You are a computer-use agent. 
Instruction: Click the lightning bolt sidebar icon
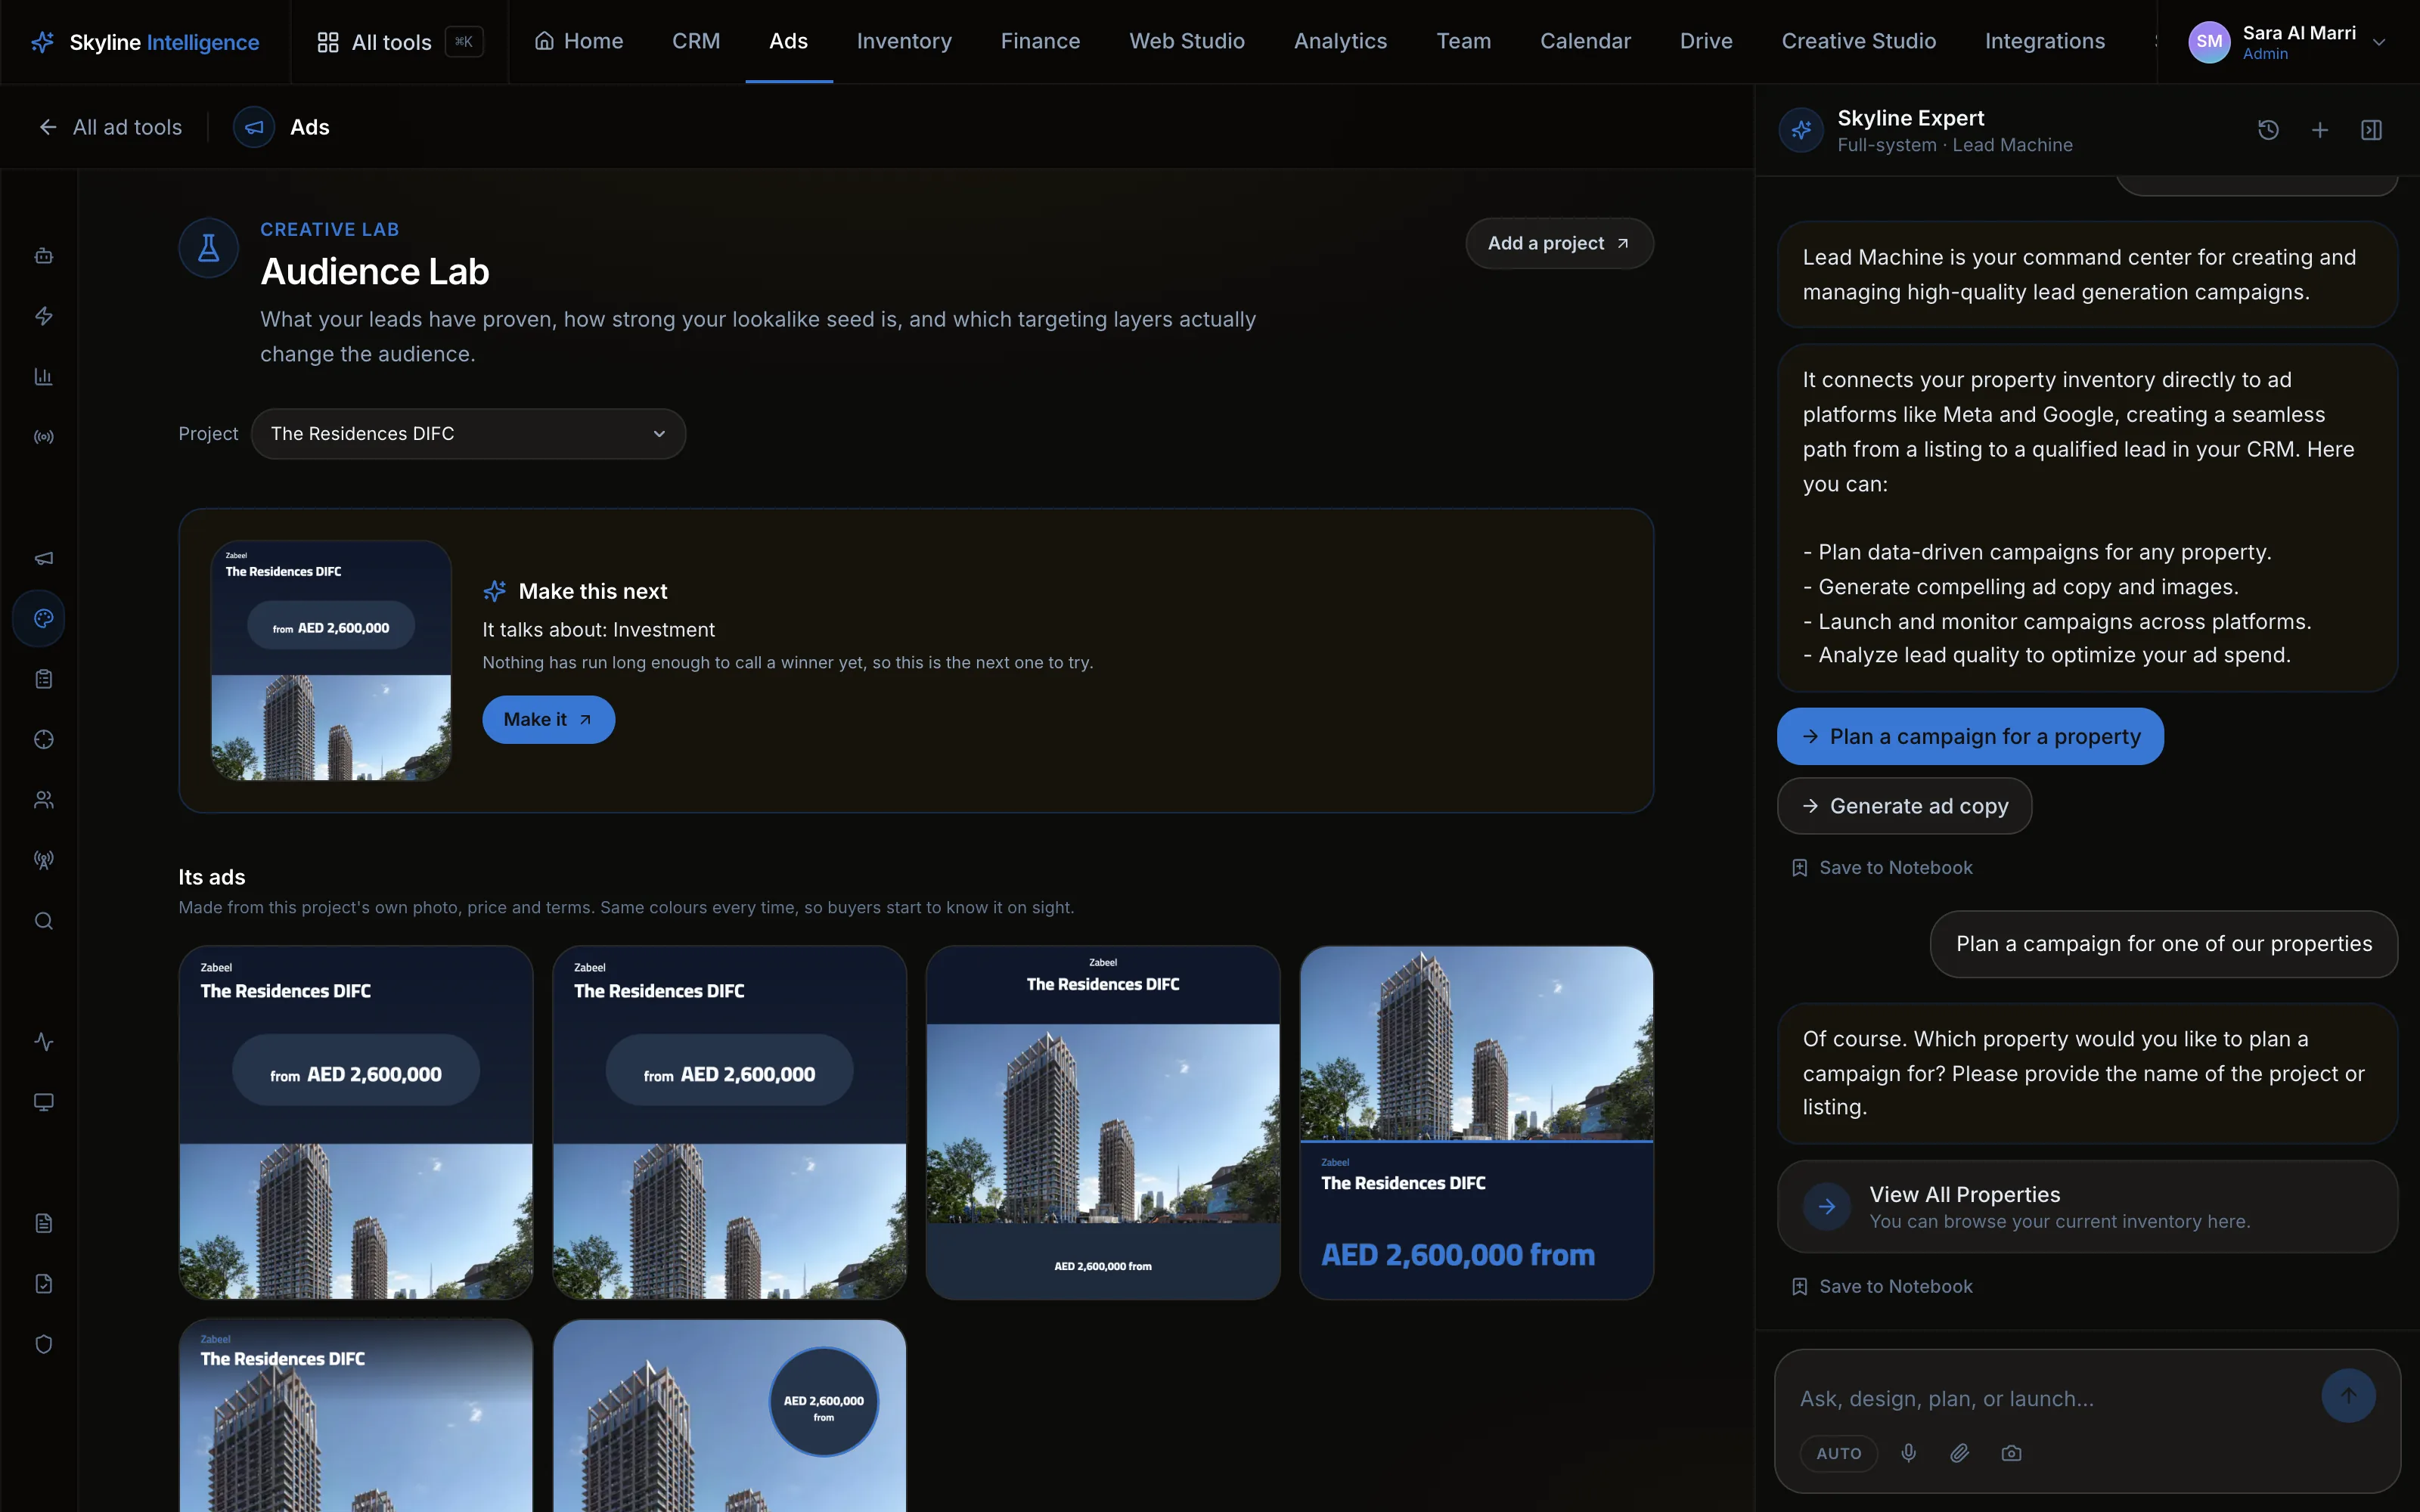pos(43,316)
